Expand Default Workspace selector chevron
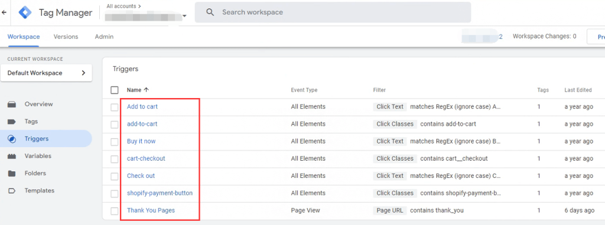The width and height of the screenshot is (605, 225). point(83,73)
